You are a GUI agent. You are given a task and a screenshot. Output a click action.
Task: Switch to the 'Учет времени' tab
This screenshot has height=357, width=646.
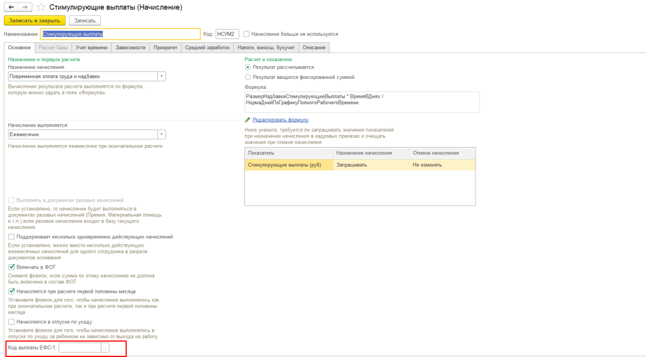point(93,47)
